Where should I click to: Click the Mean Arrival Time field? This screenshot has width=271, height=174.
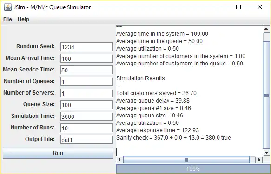[x=86, y=58]
